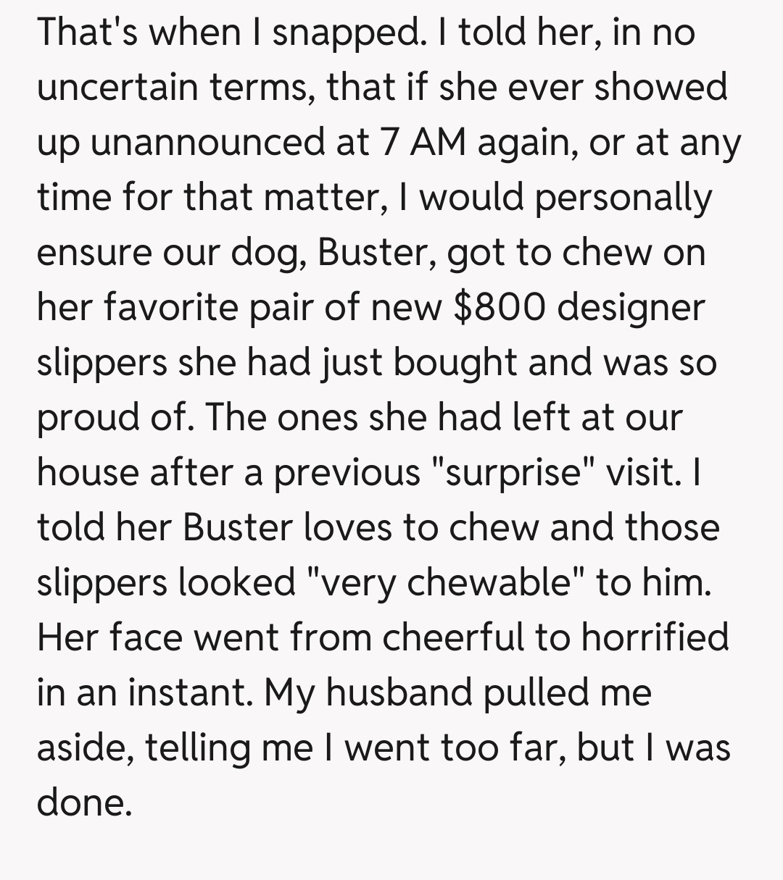The height and width of the screenshot is (880, 783).
Task: Click the word "unannounced"
Action: 209,143
